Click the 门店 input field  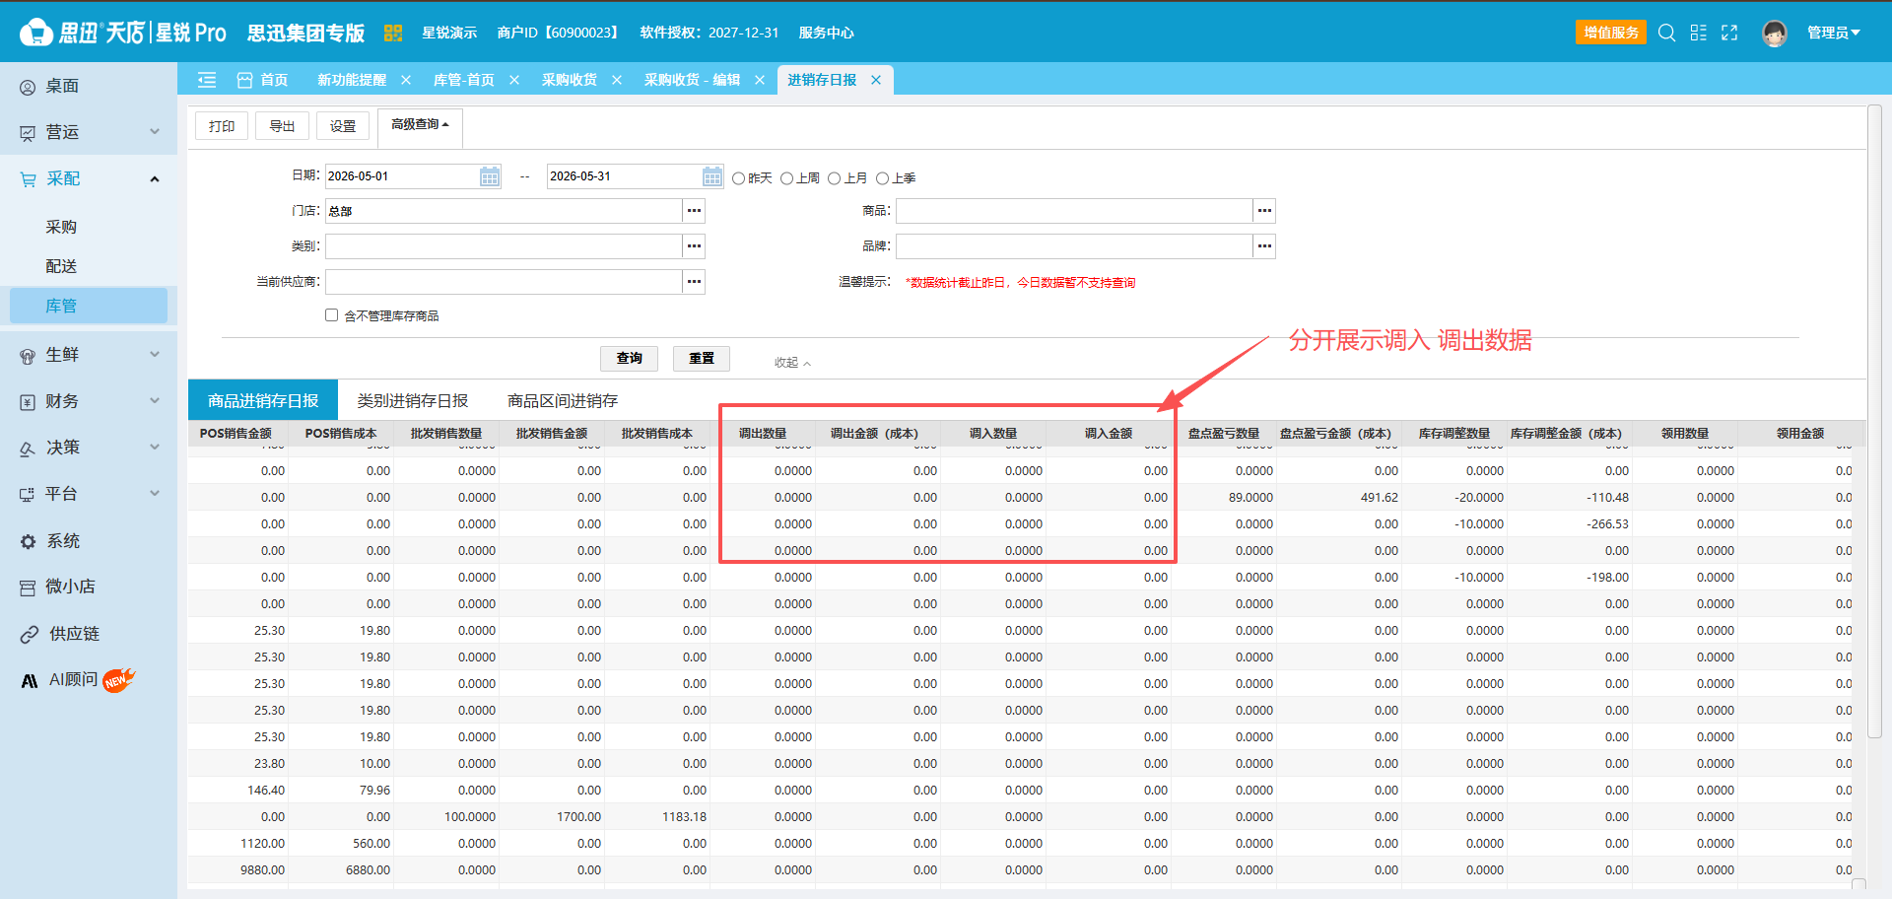point(505,211)
